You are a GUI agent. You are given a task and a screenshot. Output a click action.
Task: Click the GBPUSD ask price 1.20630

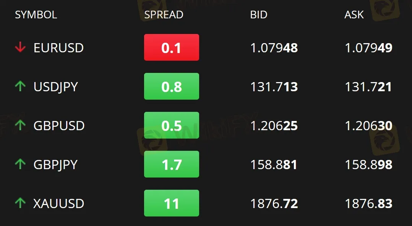tap(368, 126)
